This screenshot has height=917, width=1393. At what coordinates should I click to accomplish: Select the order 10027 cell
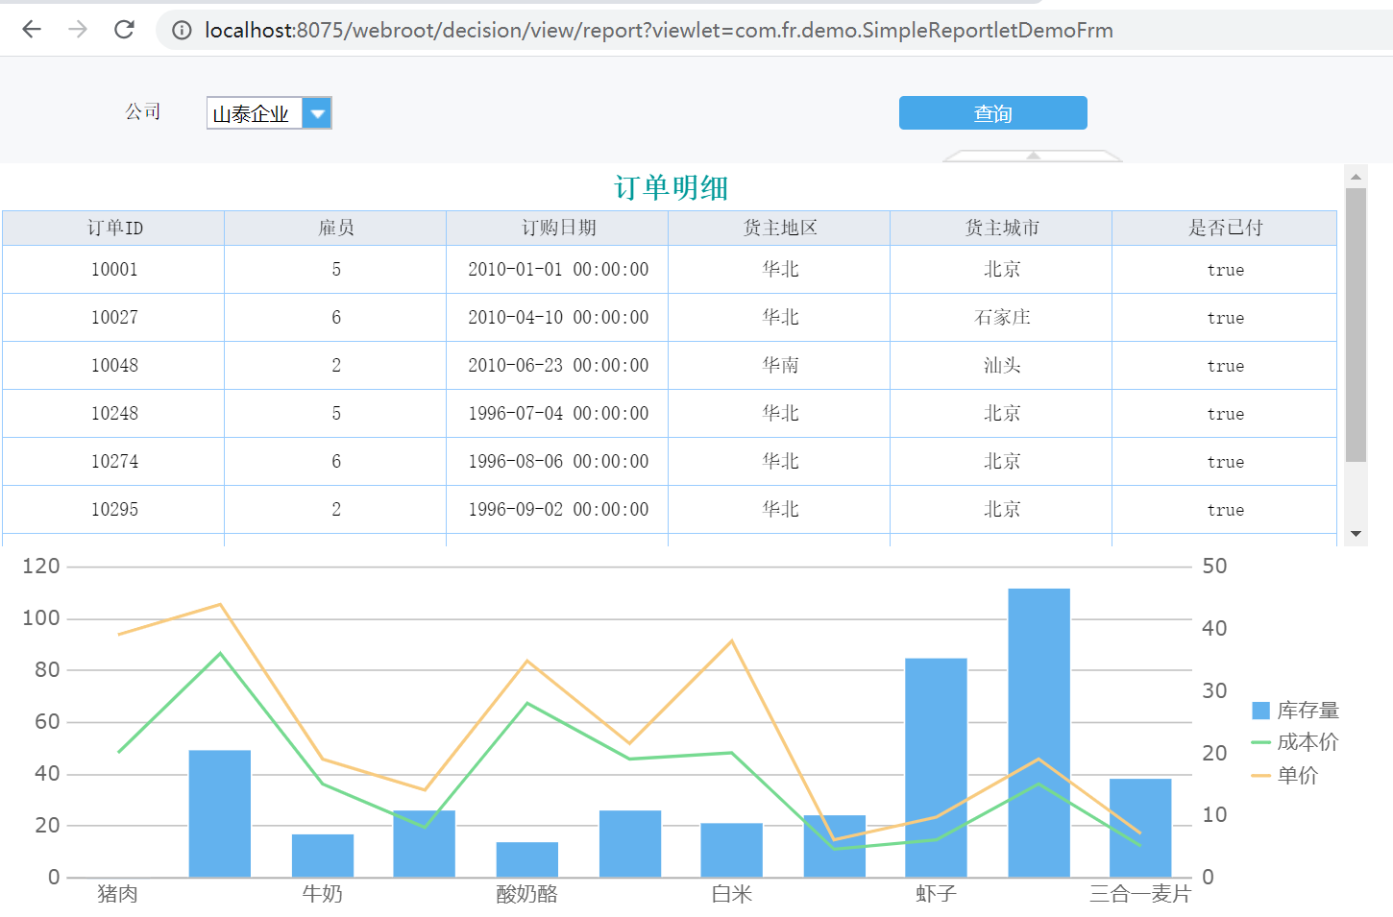coord(114,318)
